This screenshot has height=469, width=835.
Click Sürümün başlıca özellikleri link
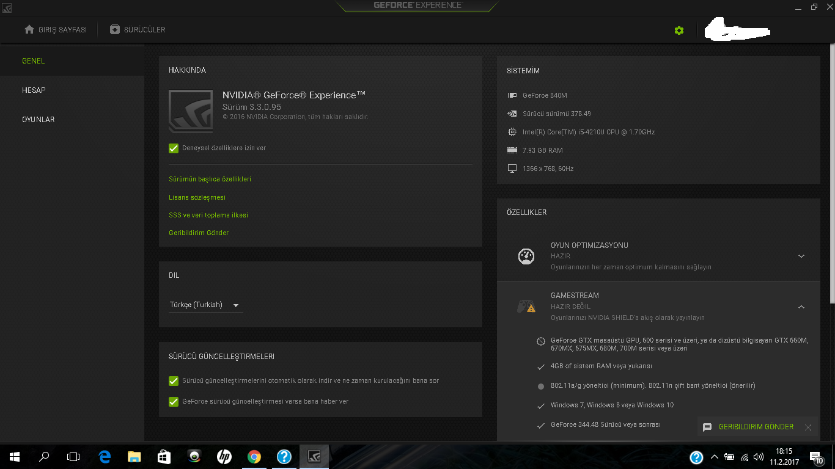(210, 179)
